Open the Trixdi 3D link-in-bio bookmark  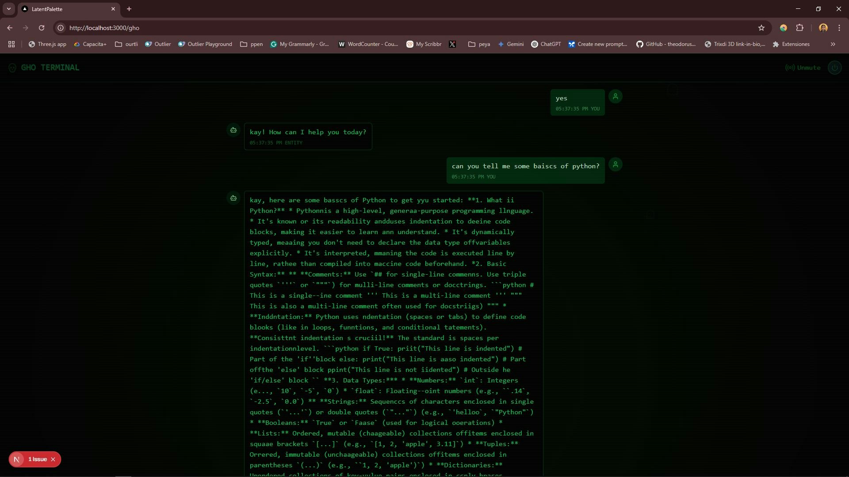coord(735,44)
